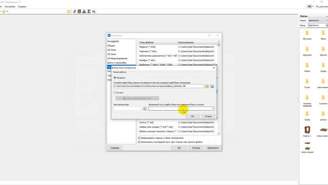Click the Сметы (*.est) row
Viewport: 328px width, 185px height.
tap(178, 122)
